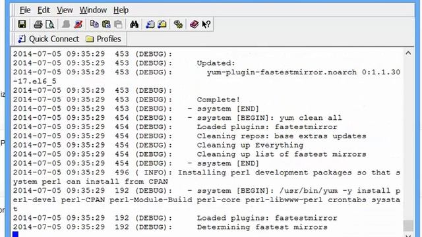The width and height of the screenshot is (422, 237).
Task: Click the 'Updated:' log line text
Action: [x=216, y=63]
